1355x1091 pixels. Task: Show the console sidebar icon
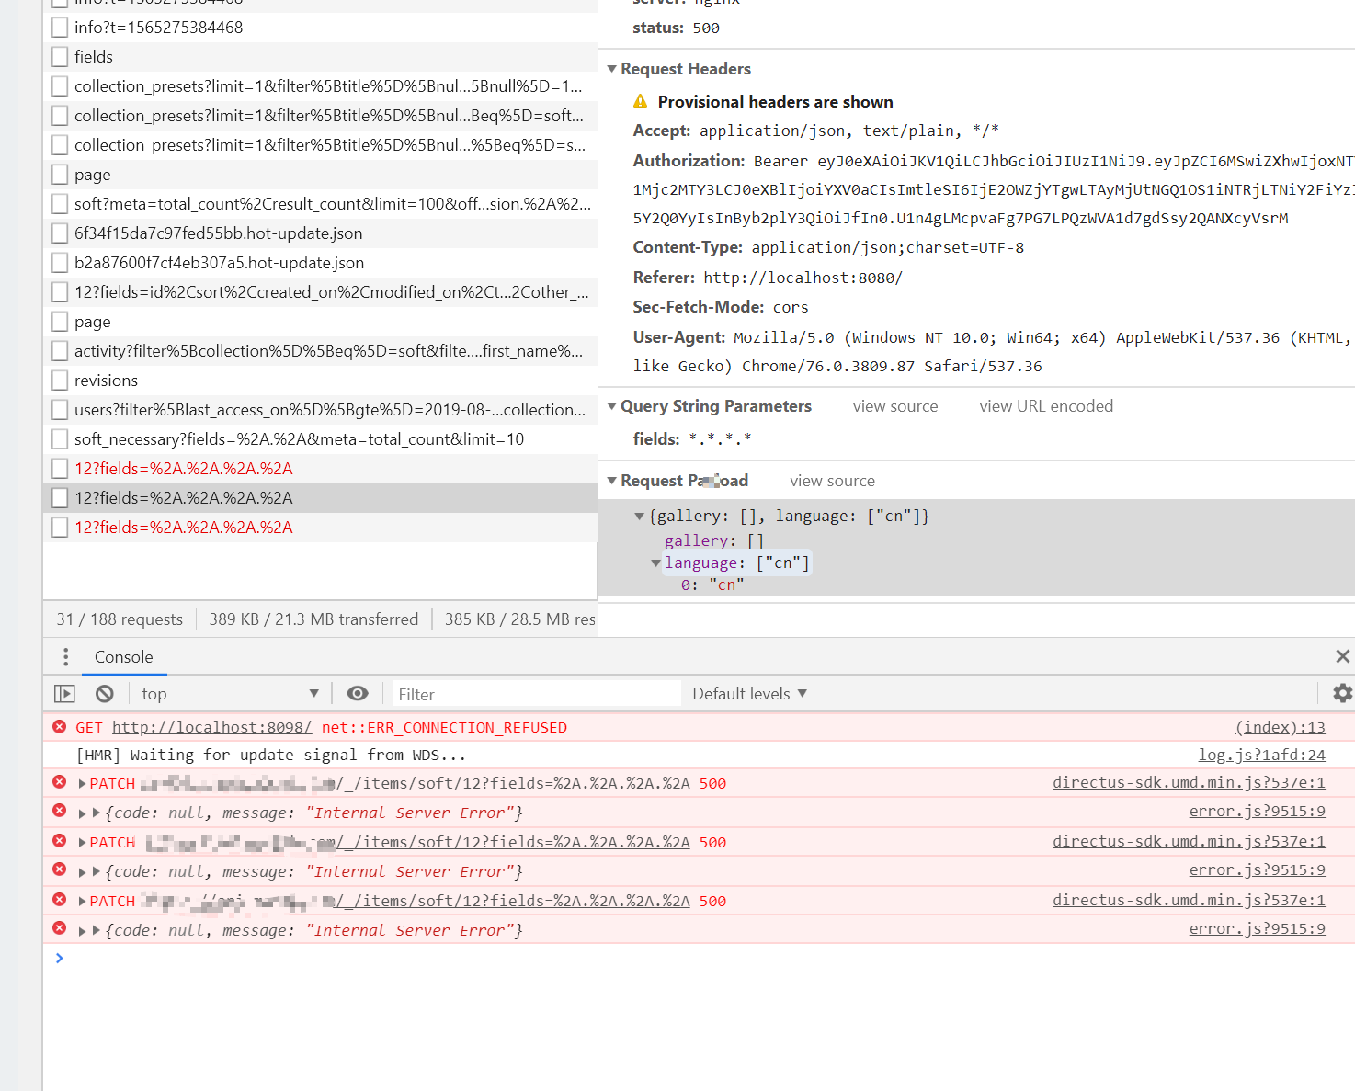pos(63,693)
